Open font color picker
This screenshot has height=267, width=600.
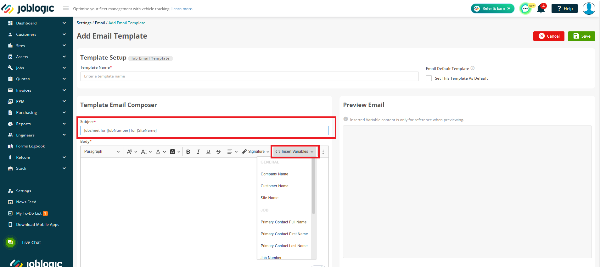[x=161, y=152]
